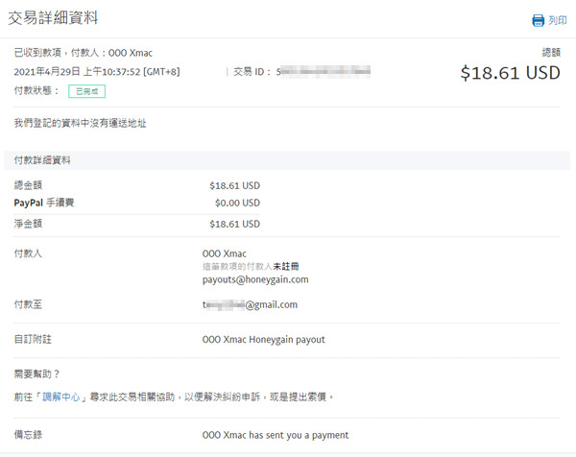Select the payer name OOO Xmac under 付款人
This screenshot has height=457, width=576.
click(225, 253)
